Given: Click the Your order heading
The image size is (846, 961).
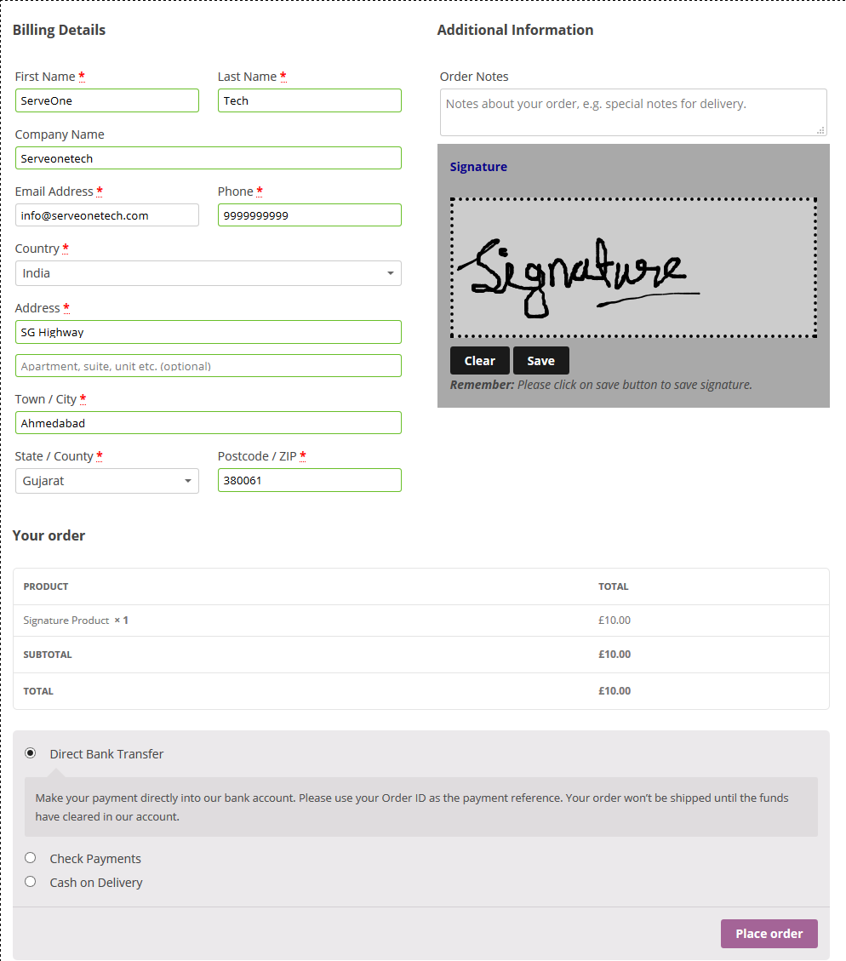Looking at the screenshot, I should tap(49, 535).
